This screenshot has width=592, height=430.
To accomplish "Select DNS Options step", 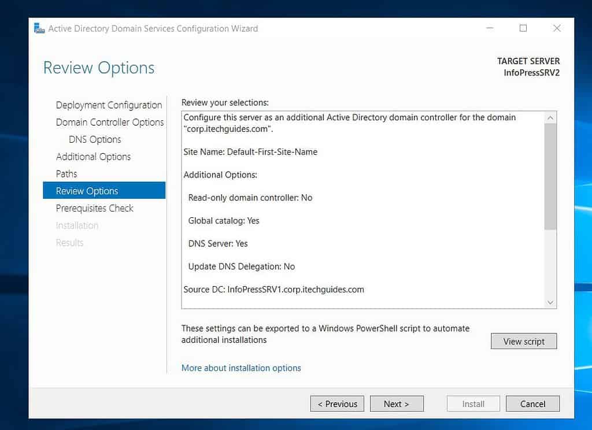I will [x=95, y=139].
